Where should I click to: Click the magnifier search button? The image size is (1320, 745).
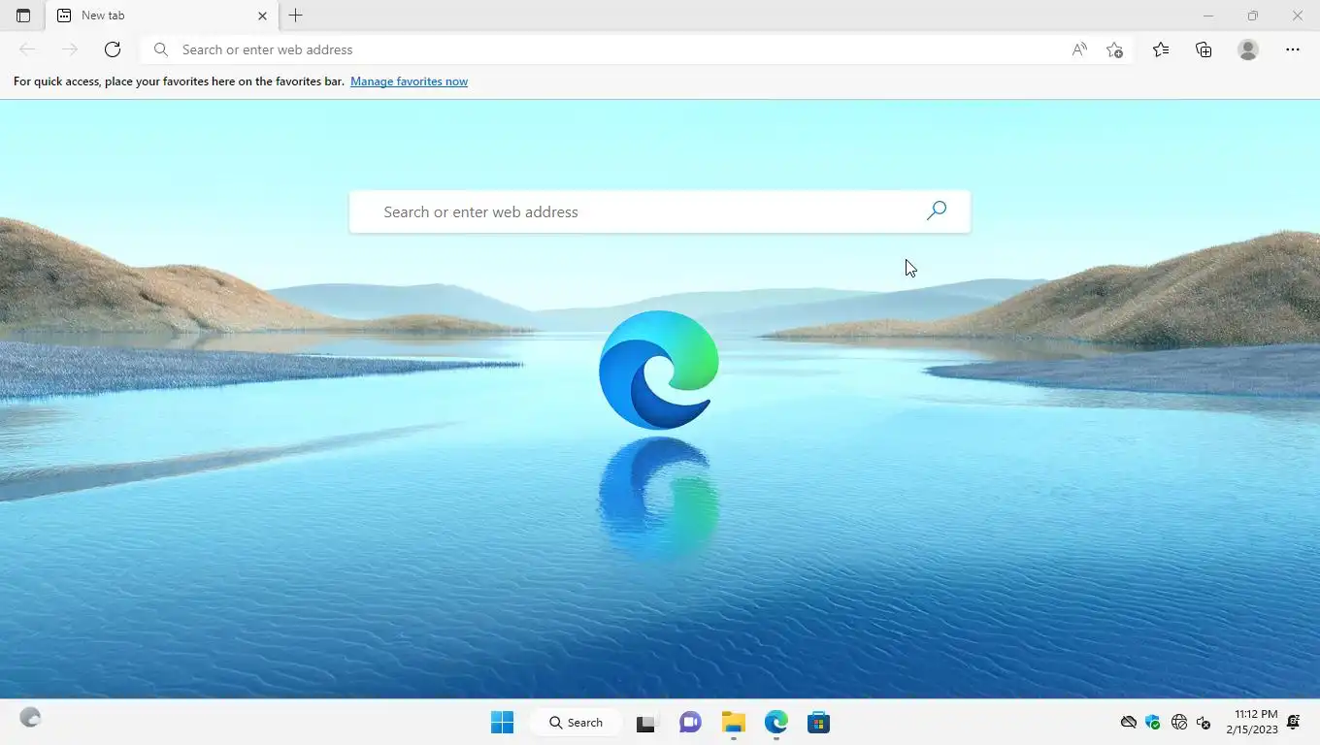[x=936, y=211]
